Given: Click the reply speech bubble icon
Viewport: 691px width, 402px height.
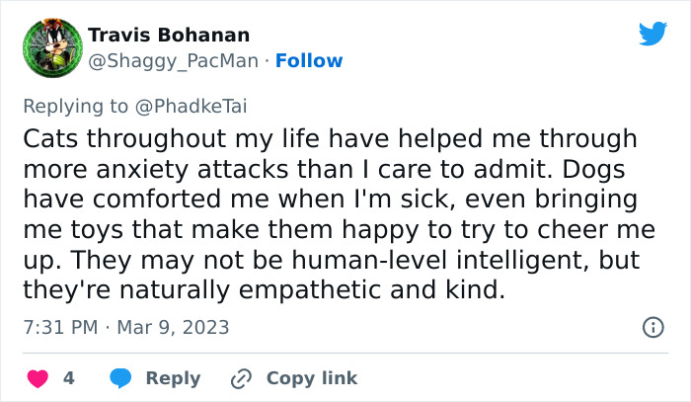Looking at the screenshot, I should pos(120,378).
